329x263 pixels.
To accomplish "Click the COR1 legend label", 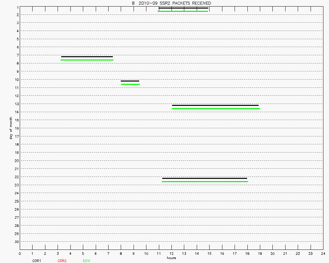I will [x=37, y=261].
